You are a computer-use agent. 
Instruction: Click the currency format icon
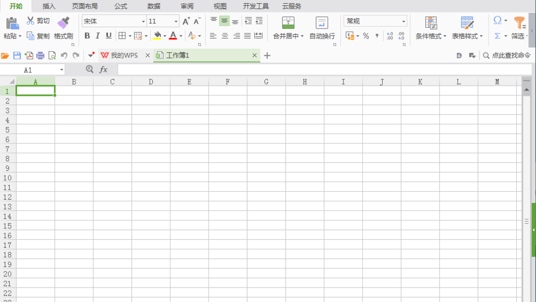coord(349,36)
